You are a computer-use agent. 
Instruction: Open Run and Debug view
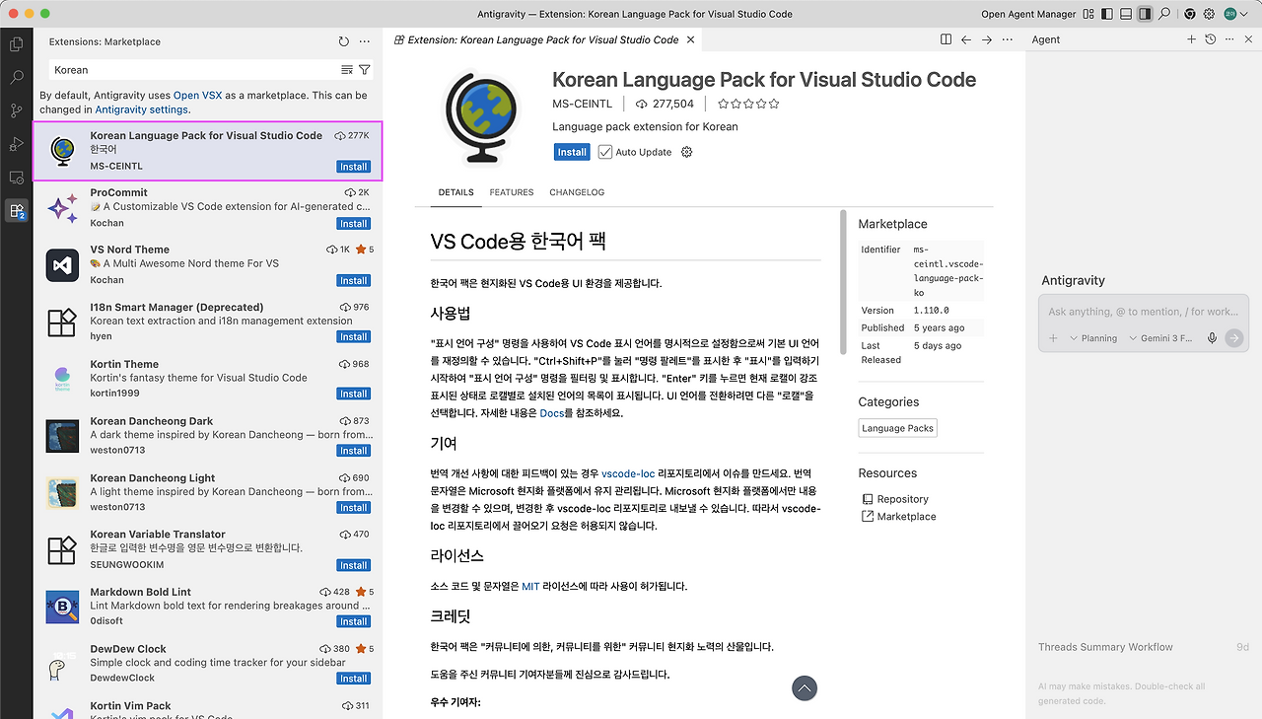tap(16, 144)
